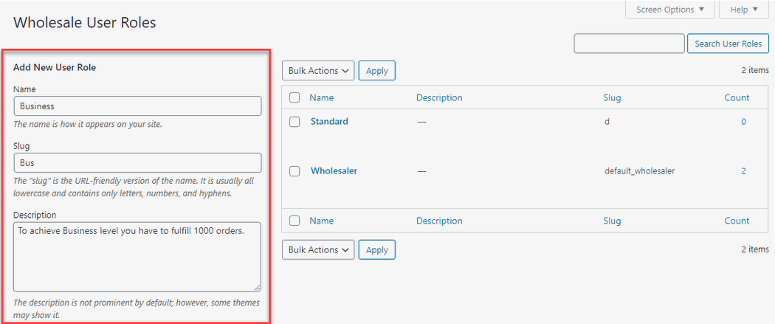Tick the checkbox beside the Standard role
The image size is (775, 324).
click(294, 122)
